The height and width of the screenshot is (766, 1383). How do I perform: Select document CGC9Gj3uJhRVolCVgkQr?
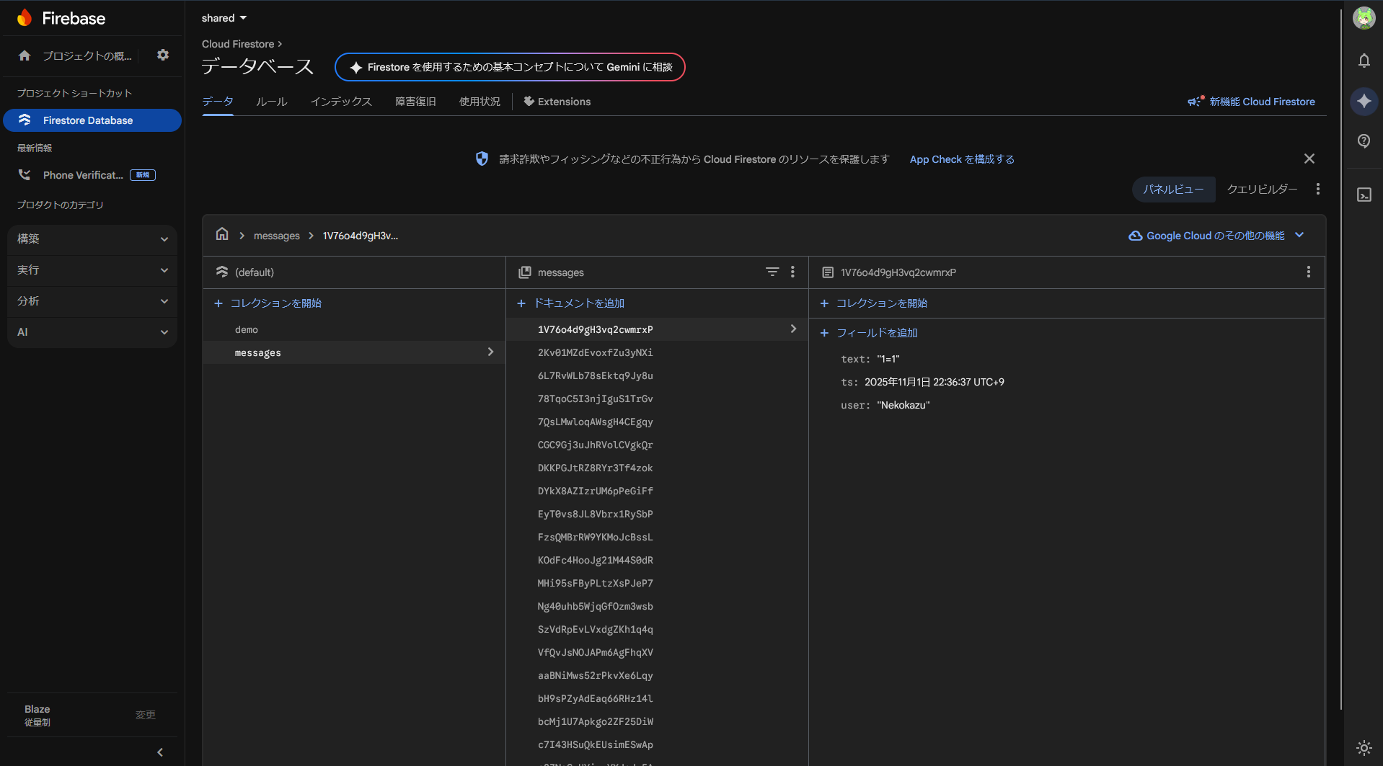click(656, 445)
